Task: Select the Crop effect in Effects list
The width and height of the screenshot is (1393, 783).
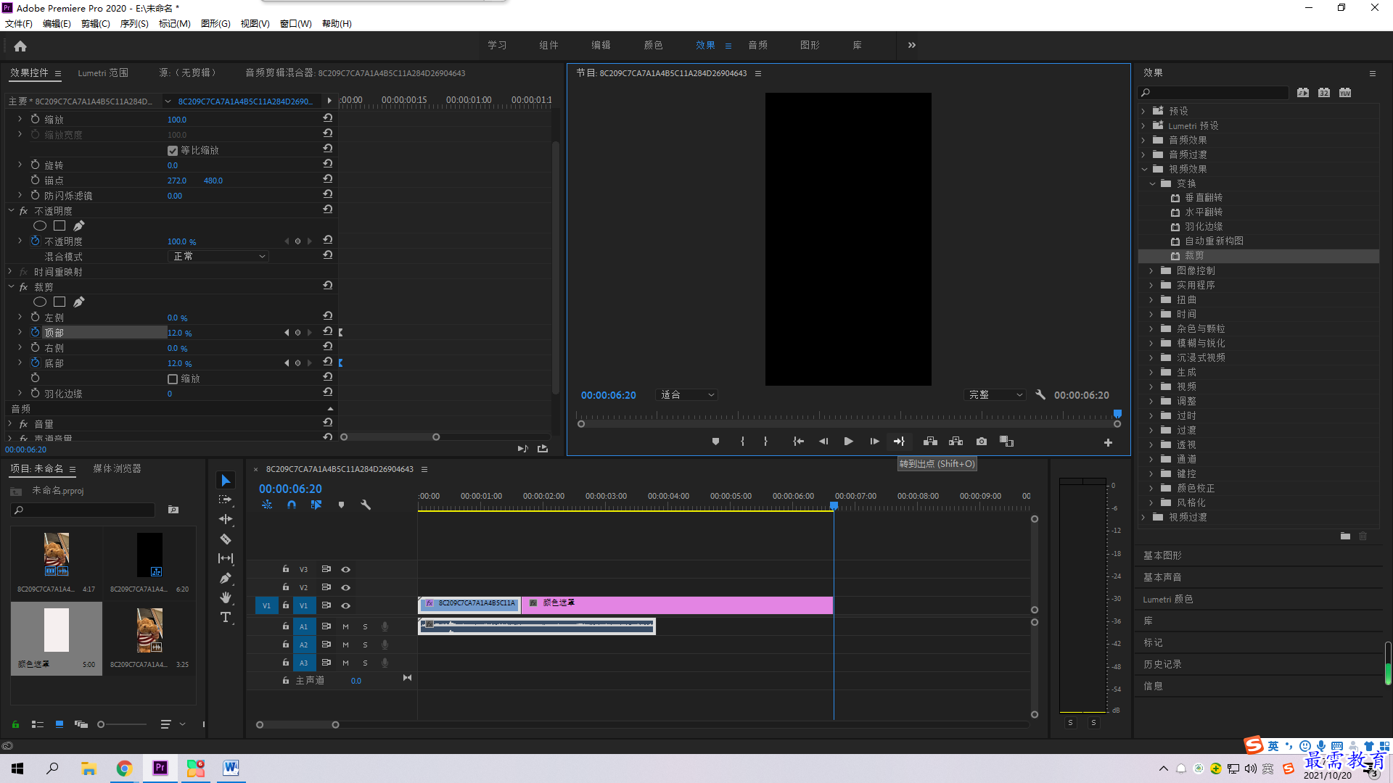Action: point(1260,256)
